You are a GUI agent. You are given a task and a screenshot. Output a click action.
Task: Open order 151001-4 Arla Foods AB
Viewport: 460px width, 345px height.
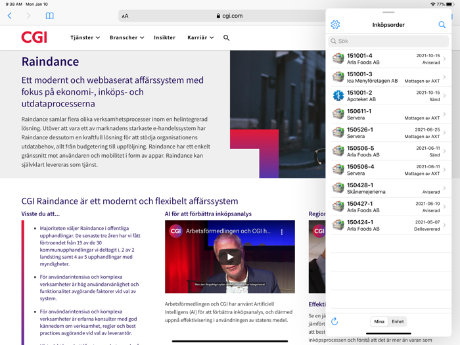388,58
